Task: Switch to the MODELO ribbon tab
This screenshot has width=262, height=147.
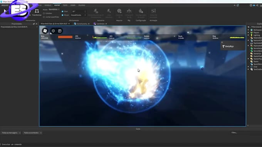Action: pos(48,5)
